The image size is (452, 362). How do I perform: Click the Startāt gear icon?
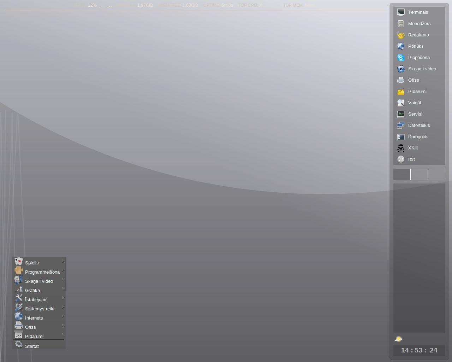point(19,344)
